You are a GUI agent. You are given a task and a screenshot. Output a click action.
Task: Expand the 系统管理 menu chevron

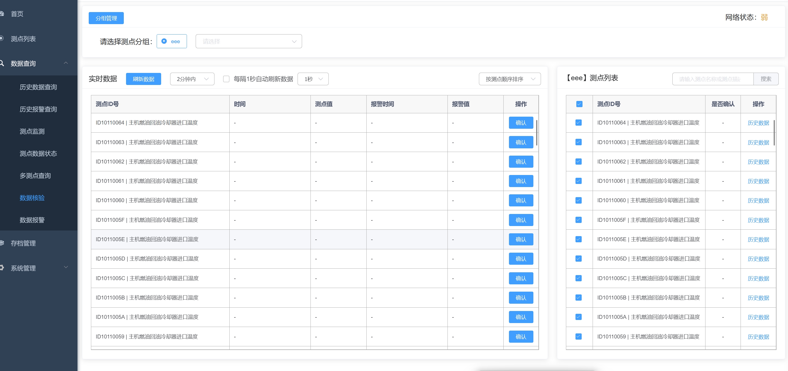pyautogui.click(x=66, y=268)
